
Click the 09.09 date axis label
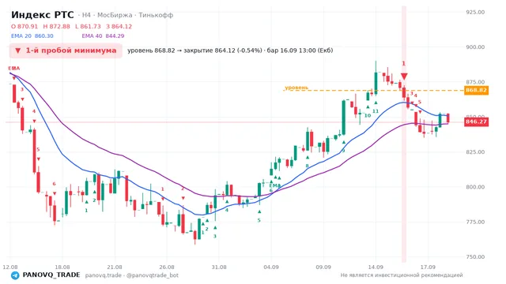coord(323,267)
